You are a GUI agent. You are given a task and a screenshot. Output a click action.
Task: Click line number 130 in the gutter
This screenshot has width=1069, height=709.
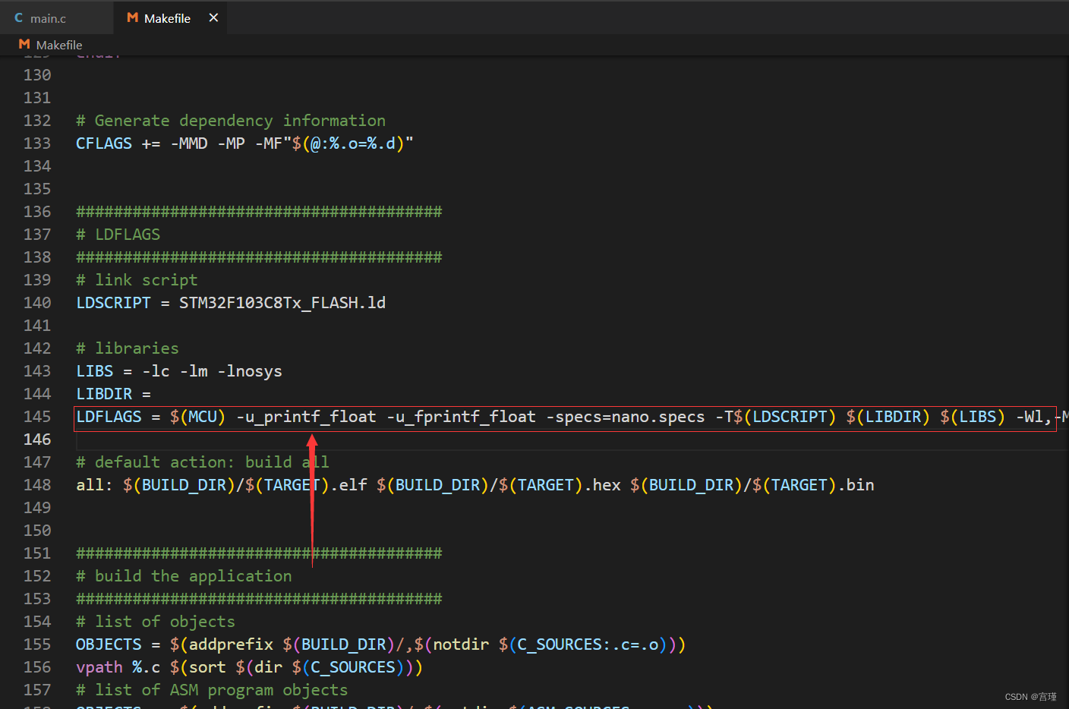(x=37, y=74)
